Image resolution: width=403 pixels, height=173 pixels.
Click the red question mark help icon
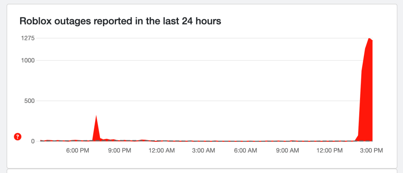[x=18, y=137]
